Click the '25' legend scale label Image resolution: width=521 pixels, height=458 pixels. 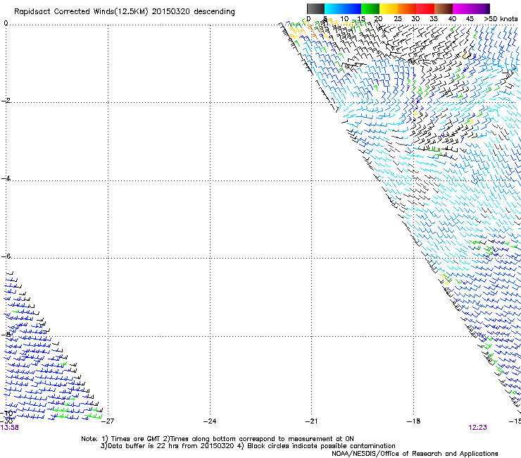tap(397, 19)
